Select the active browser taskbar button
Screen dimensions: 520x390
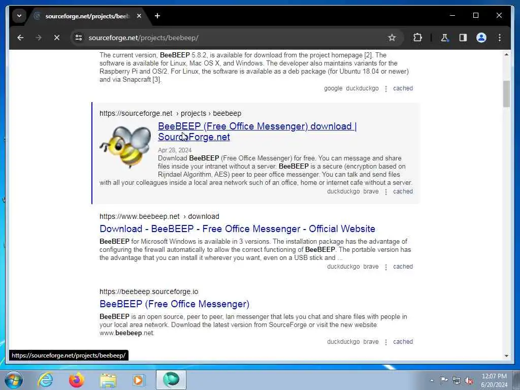(x=171, y=380)
